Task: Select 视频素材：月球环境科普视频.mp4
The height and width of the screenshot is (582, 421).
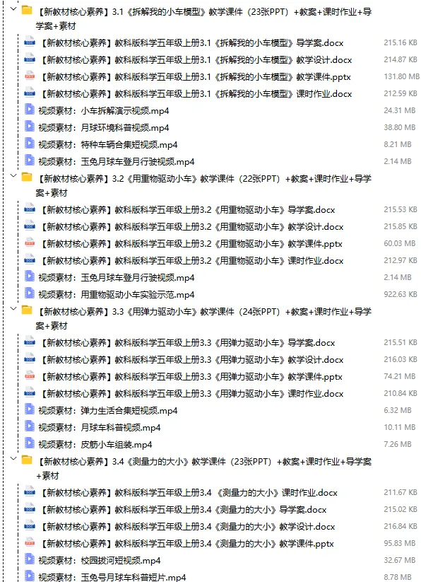Action: [104, 128]
